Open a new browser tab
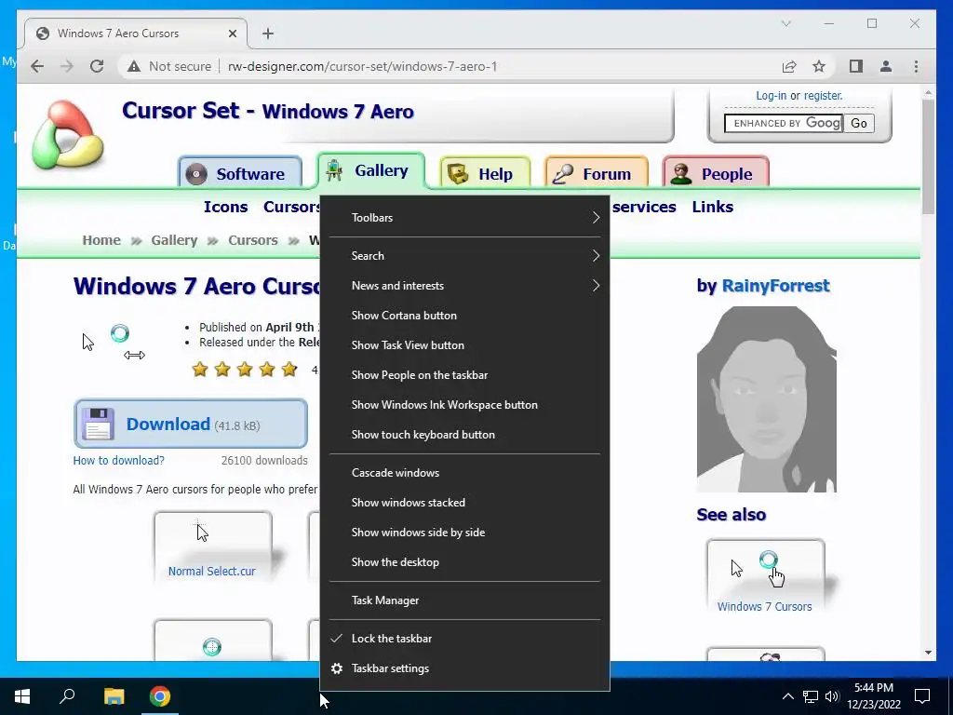 point(268,34)
